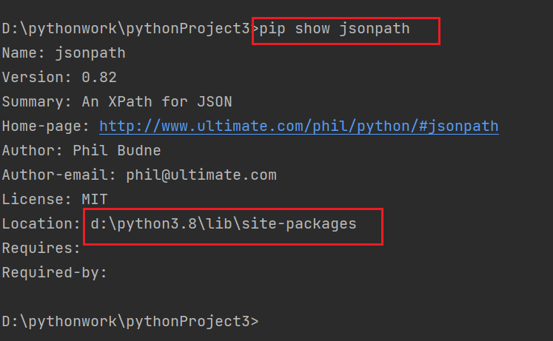Click the 'Name:' label in the output
This screenshot has width=553, height=341.
coord(21,53)
